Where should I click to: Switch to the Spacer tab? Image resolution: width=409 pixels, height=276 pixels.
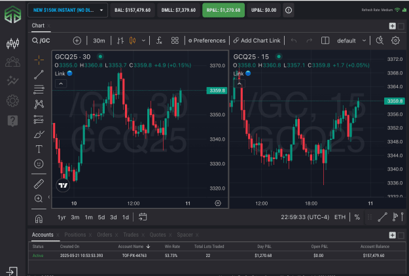185,235
